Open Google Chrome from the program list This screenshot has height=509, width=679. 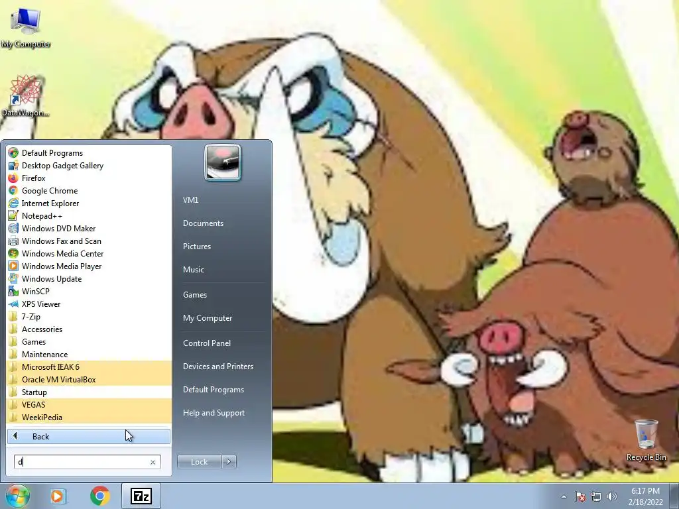[x=89, y=190]
